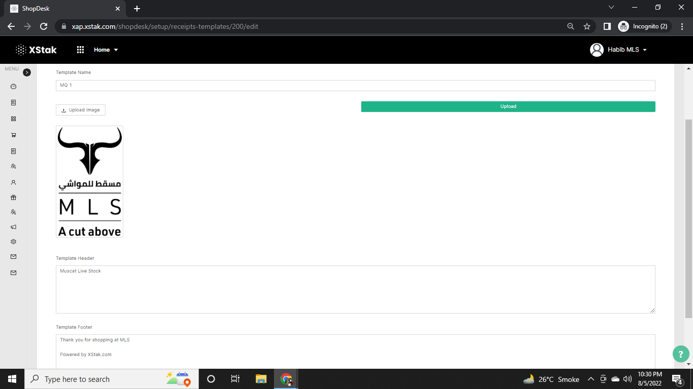
Task: Expand the Habib MLS user dropdown
Action: [x=619, y=50]
